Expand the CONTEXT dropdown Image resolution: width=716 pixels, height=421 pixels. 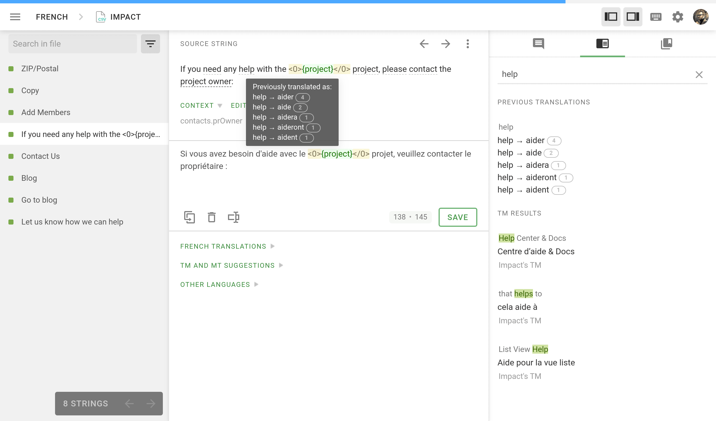point(201,106)
